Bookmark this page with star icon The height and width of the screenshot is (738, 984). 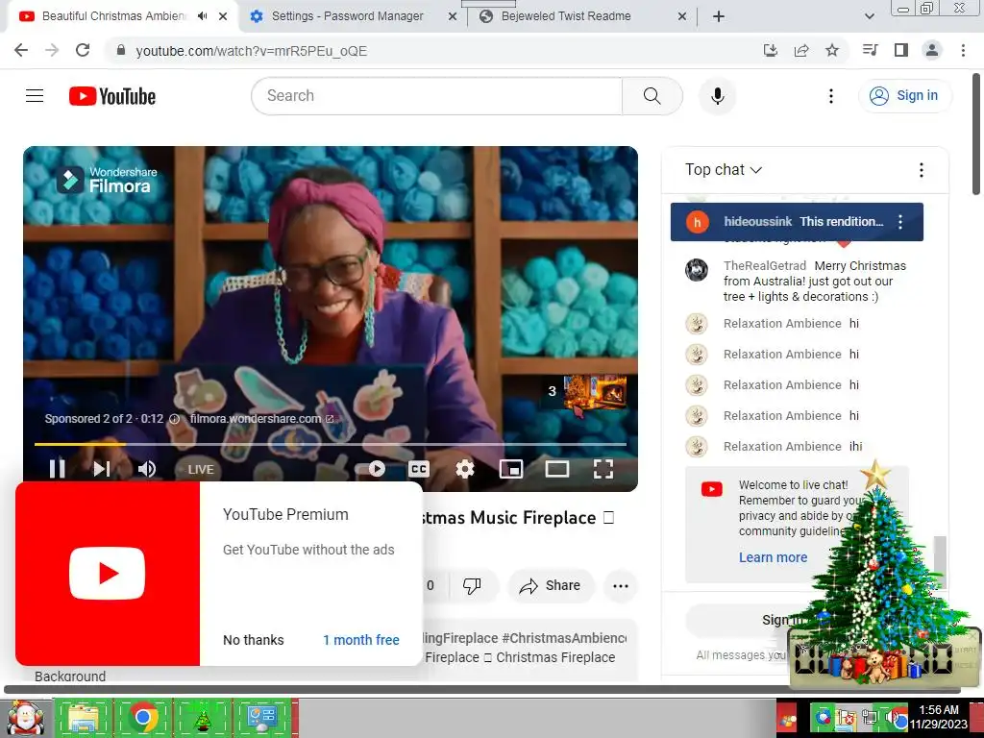832,50
